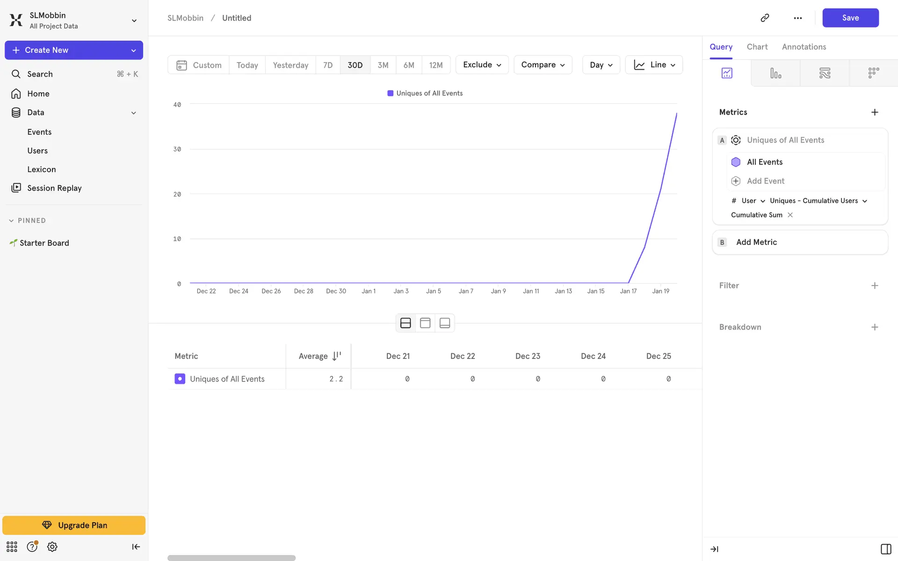Screen dimensions: 898x561
Task: Click the Save button
Action: tap(850, 18)
